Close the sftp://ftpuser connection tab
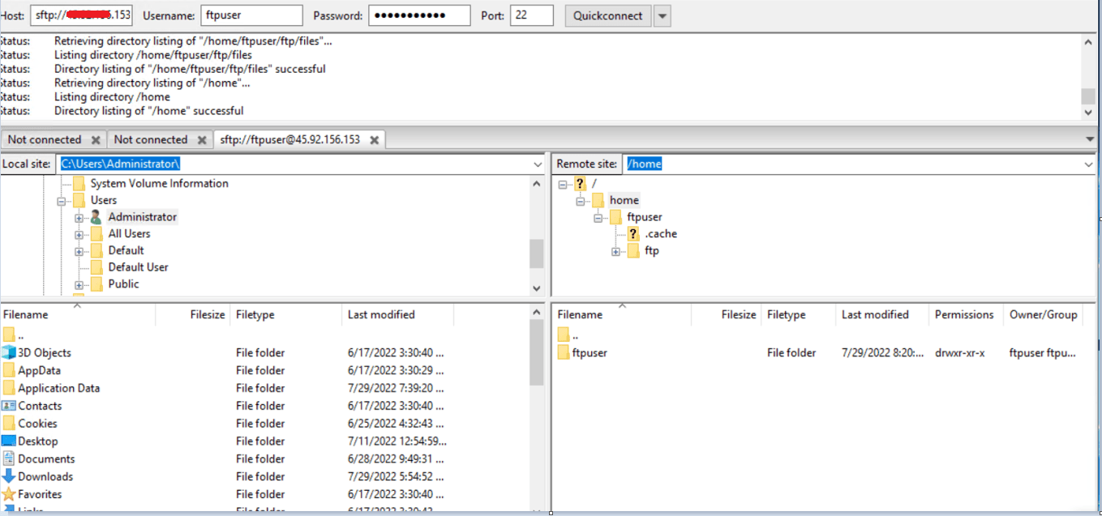 [374, 139]
